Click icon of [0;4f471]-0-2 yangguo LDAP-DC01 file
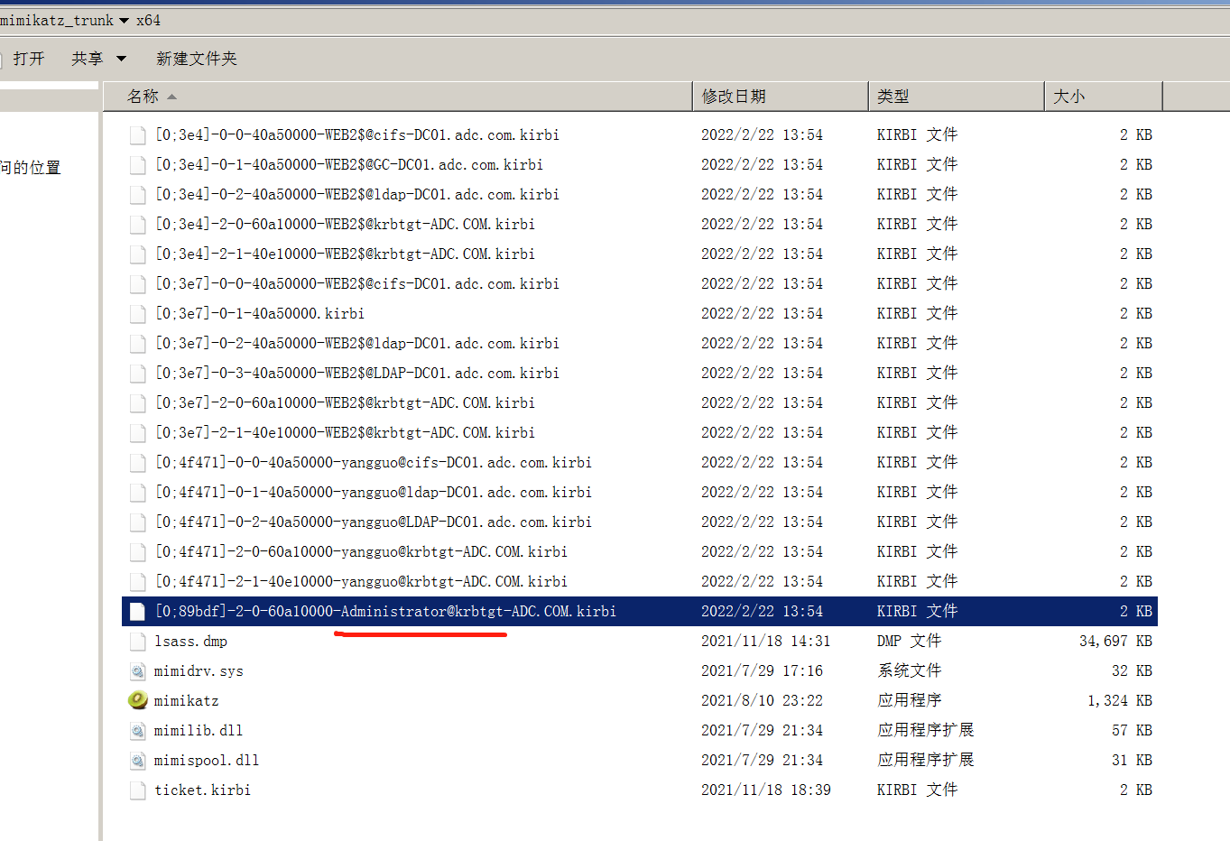The width and height of the screenshot is (1230, 841). 137,522
